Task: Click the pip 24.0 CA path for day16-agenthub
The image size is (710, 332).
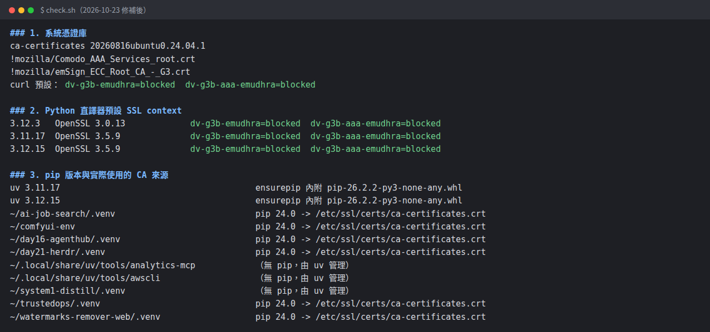Action: tap(371, 239)
